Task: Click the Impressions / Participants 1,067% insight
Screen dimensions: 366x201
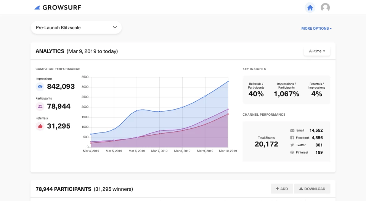Action: coord(286,94)
